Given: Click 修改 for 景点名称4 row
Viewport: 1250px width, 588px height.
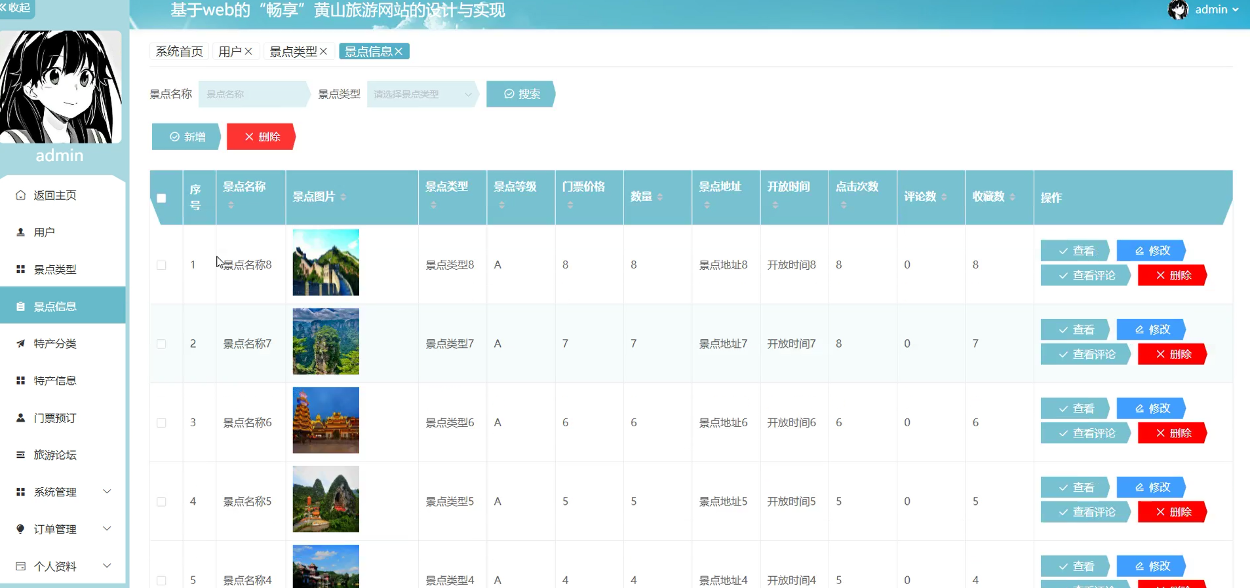Looking at the screenshot, I should click(1152, 566).
